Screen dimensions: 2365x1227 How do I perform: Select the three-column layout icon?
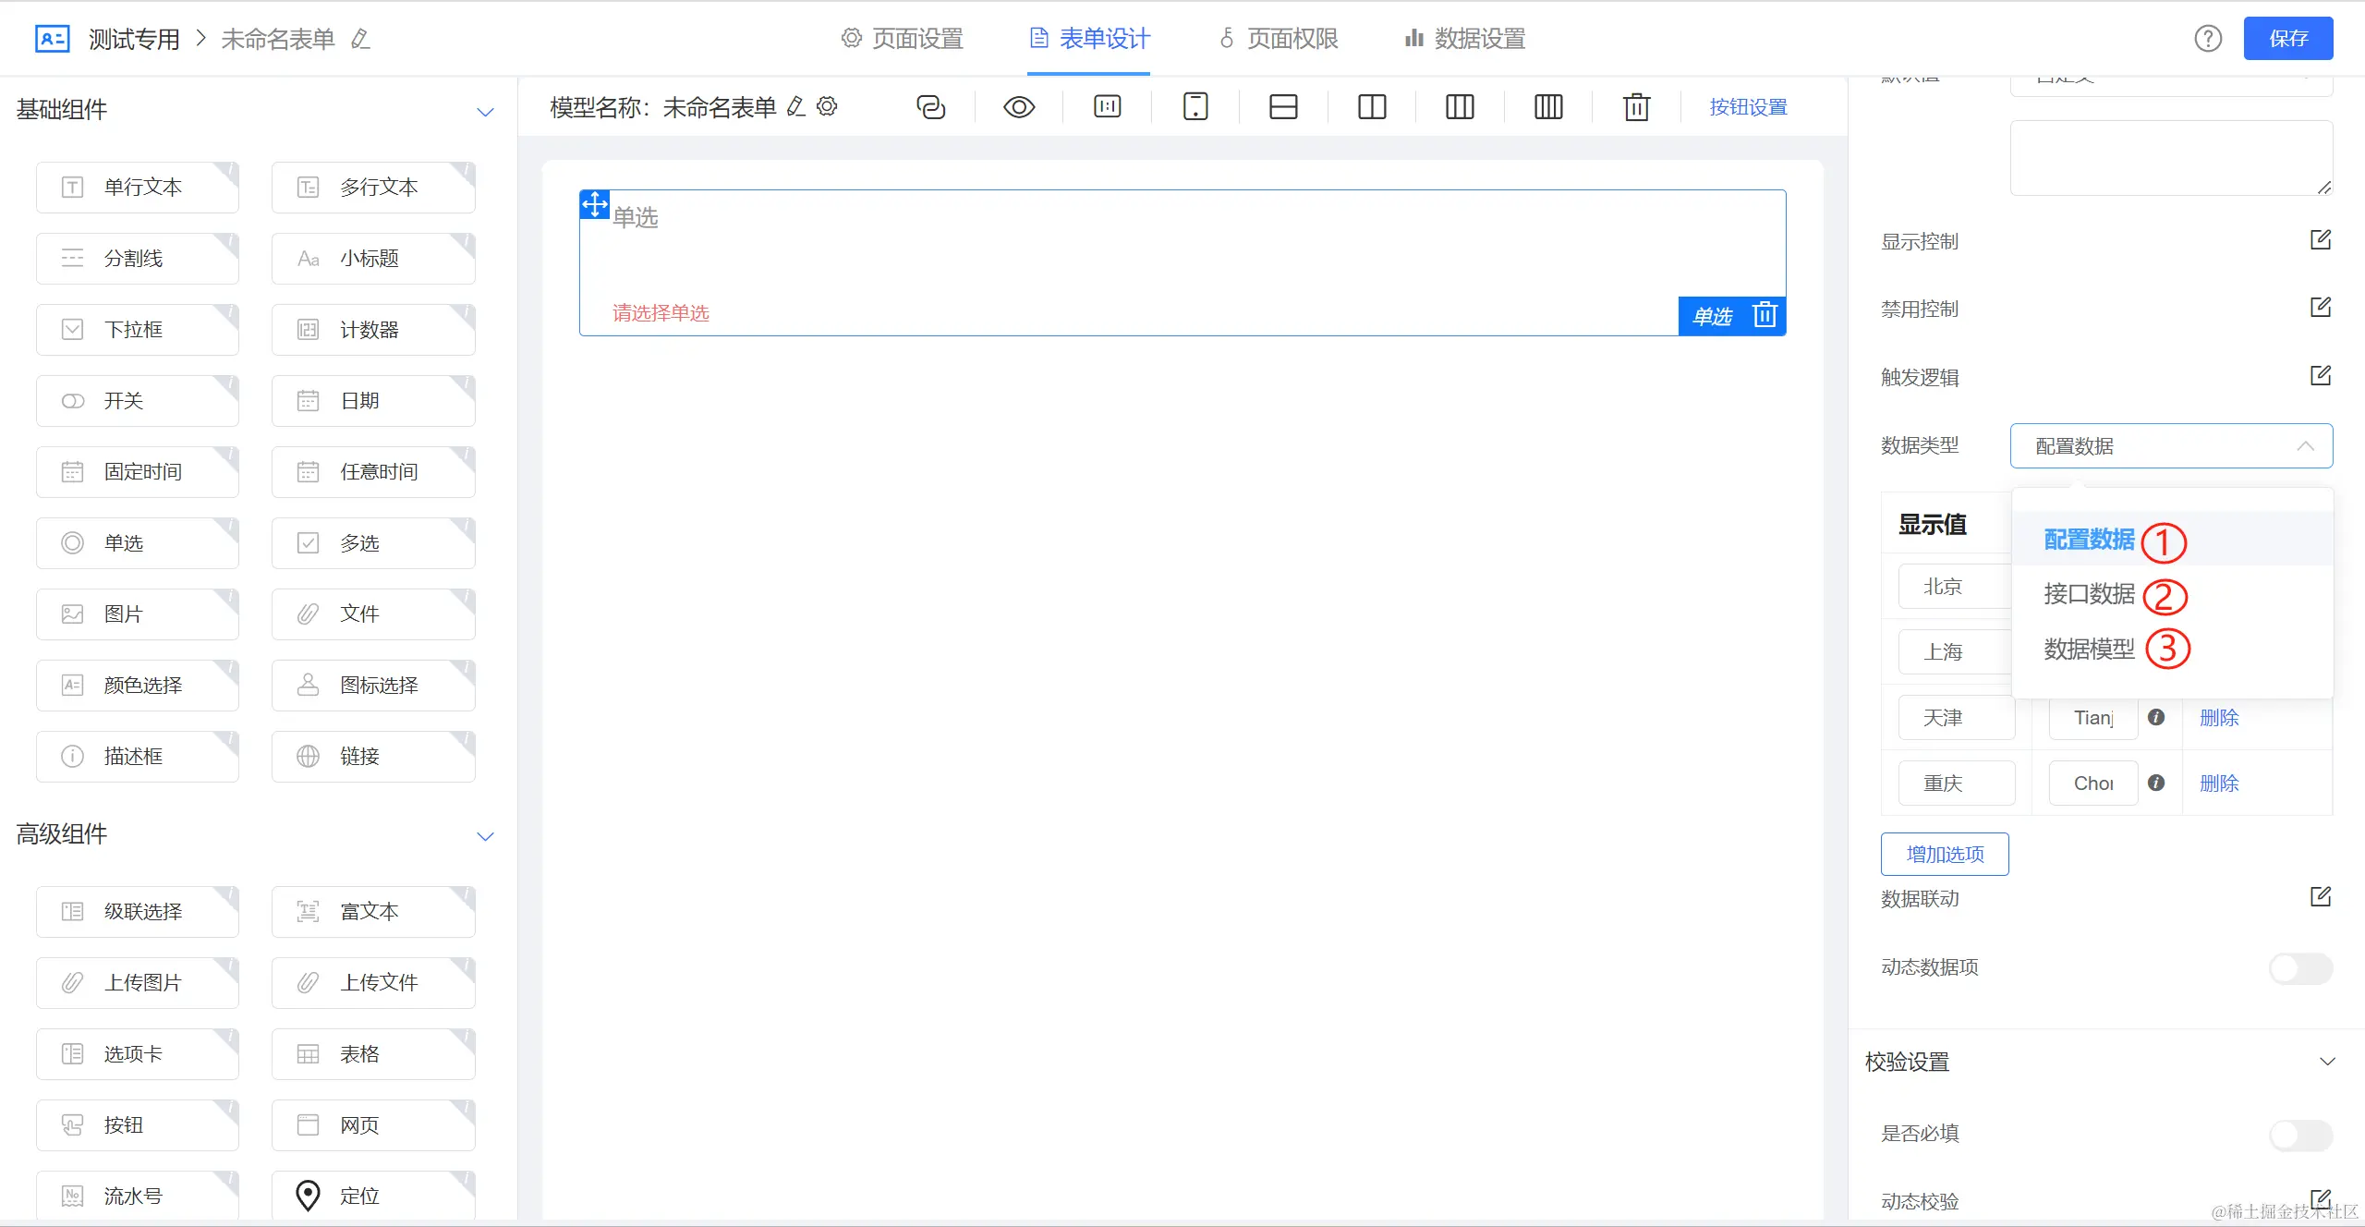click(x=1460, y=107)
